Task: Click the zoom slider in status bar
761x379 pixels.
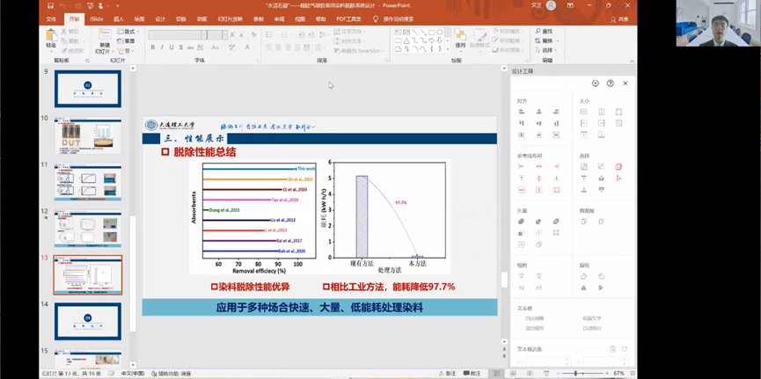Action: [582, 374]
